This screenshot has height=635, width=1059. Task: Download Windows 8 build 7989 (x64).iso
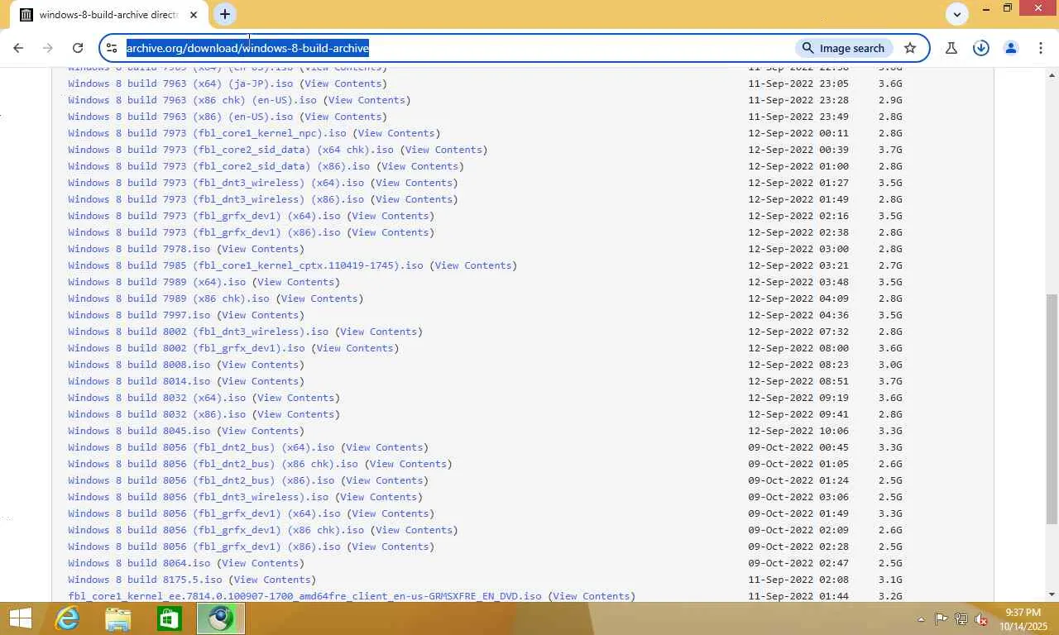[157, 282]
